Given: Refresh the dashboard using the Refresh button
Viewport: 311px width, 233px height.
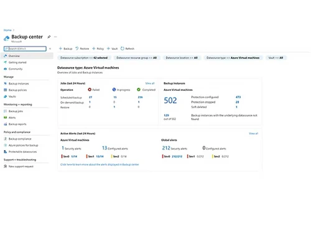Looking at the screenshot, I should pos(128,48).
